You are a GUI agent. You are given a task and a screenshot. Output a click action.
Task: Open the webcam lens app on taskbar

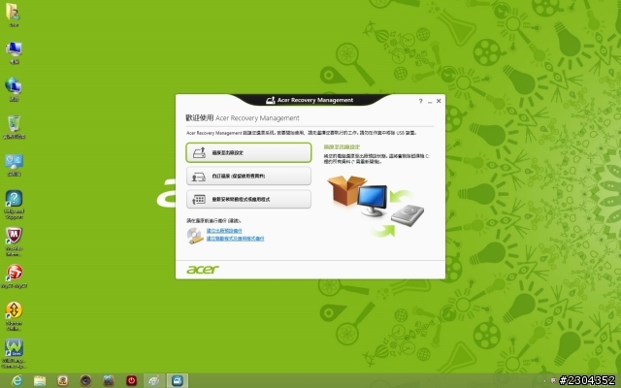[85, 380]
